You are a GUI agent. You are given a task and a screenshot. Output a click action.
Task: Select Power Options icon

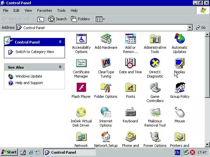[155, 137]
